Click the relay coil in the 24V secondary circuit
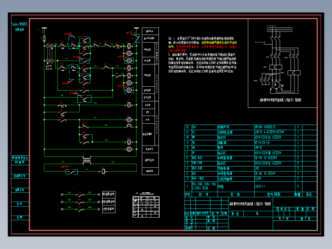Viewport: 332px width, 249px height. [x=103, y=171]
